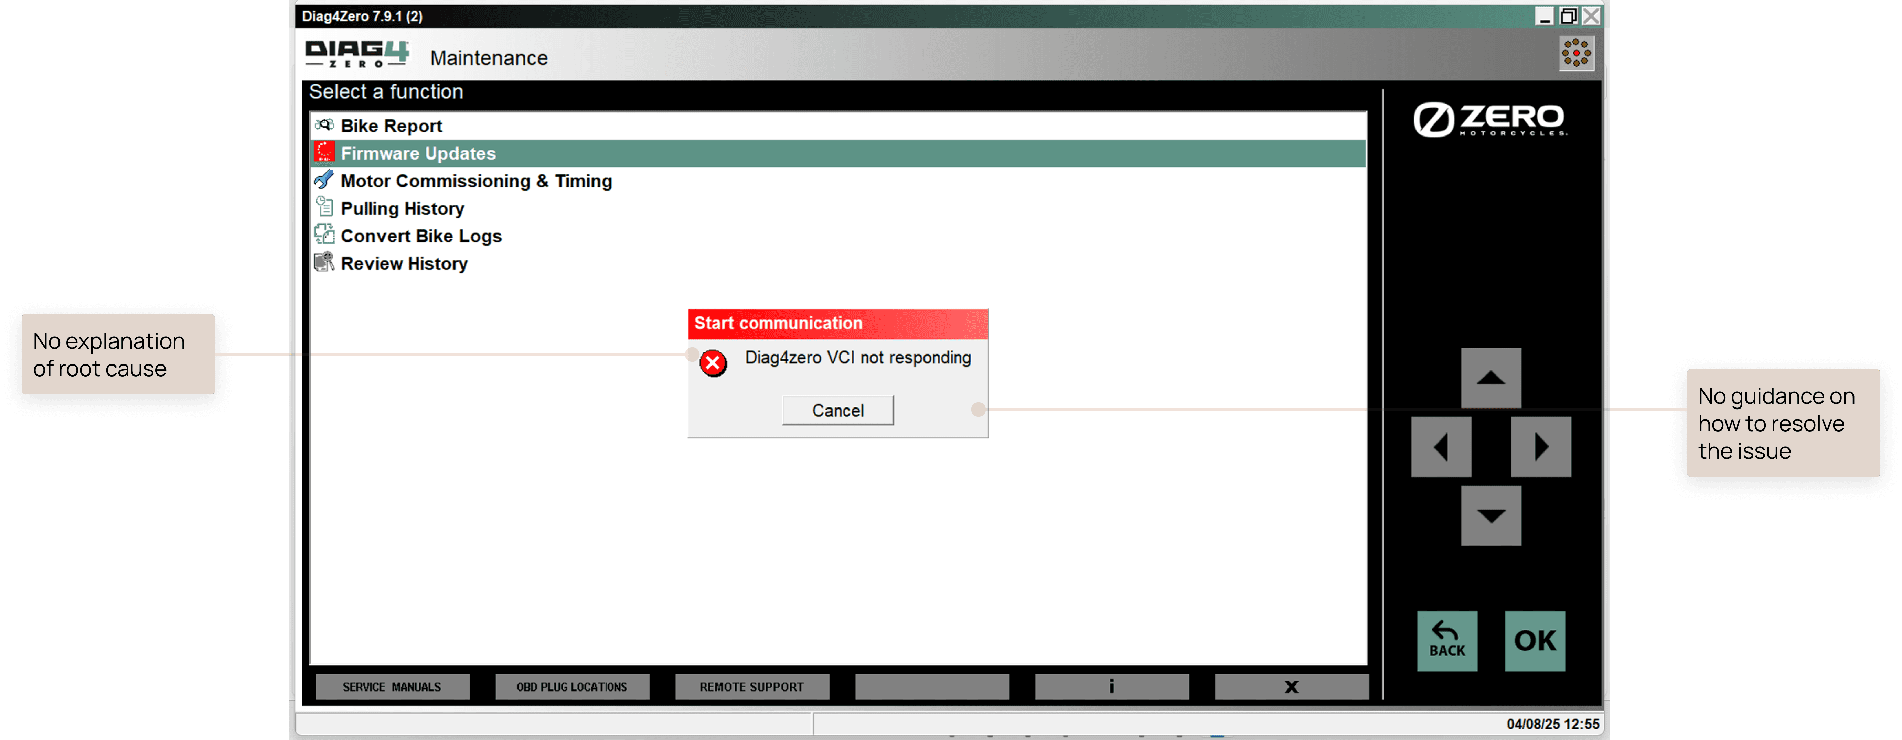This screenshot has width=1902, height=740.
Task: Click the red error X icon in dialog
Action: 713,363
